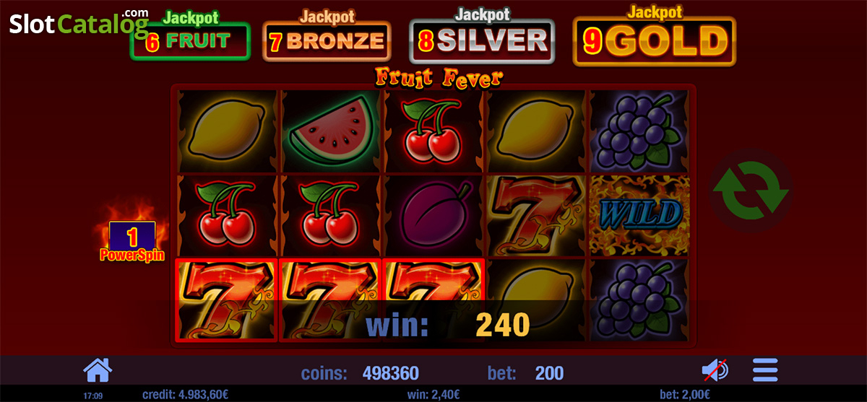Viewport: 867px width, 402px height.
Task: Spin the reels with green arrows button
Action: 750,190
